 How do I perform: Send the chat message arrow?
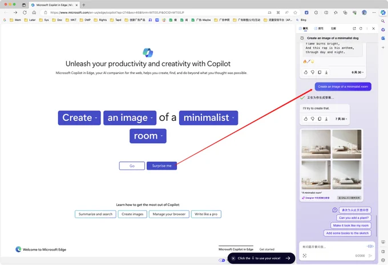point(370,256)
